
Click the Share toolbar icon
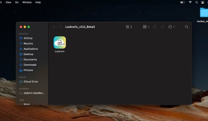coord(155,27)
